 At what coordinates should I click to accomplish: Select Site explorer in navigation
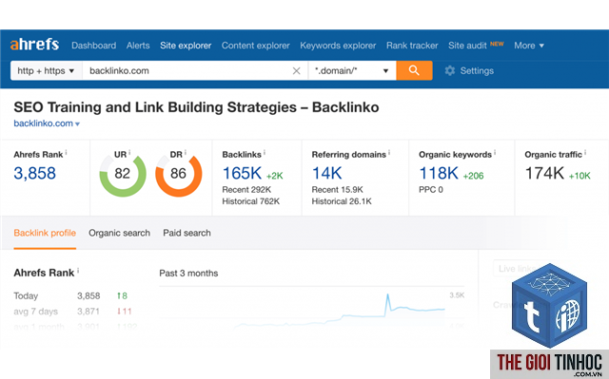(x=186, y=46)
